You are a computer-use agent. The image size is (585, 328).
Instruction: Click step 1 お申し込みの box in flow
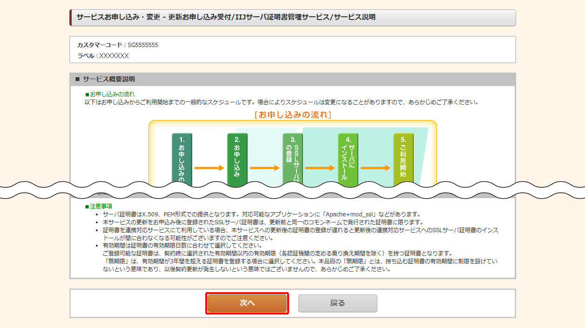coord(182,158)
